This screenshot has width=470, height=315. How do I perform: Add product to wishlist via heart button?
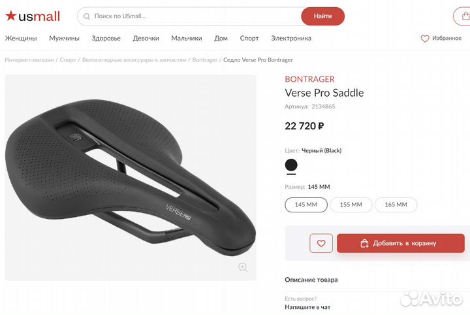tap(321, 243)
